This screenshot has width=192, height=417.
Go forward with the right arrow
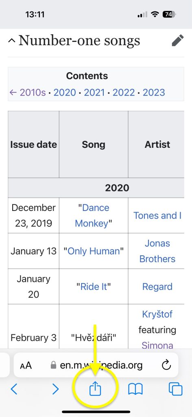coord(55,389)
